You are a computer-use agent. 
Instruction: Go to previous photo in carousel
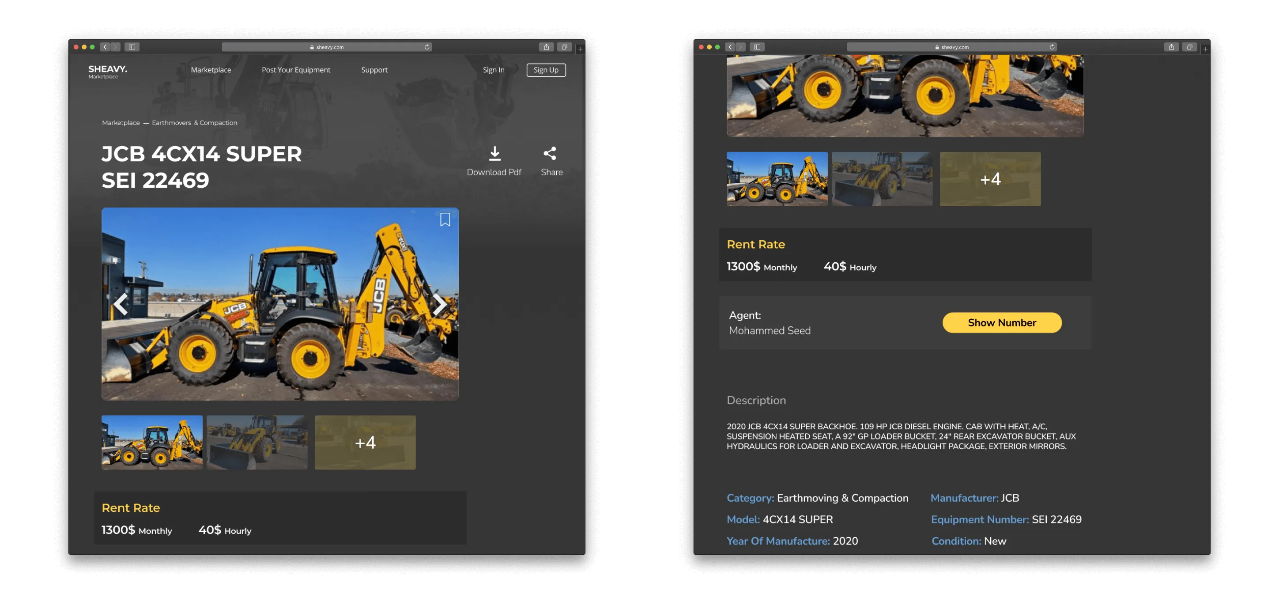click(x=121, y=304)
